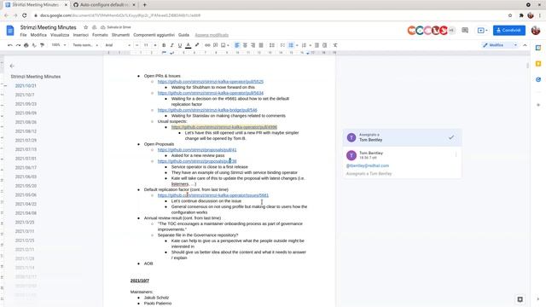Open the insert image dropdown
546x307 pixels.
[x=225, y=45]
